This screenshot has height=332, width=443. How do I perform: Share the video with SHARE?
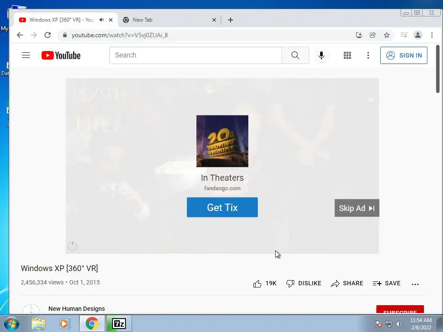click(x=347, y=284)
